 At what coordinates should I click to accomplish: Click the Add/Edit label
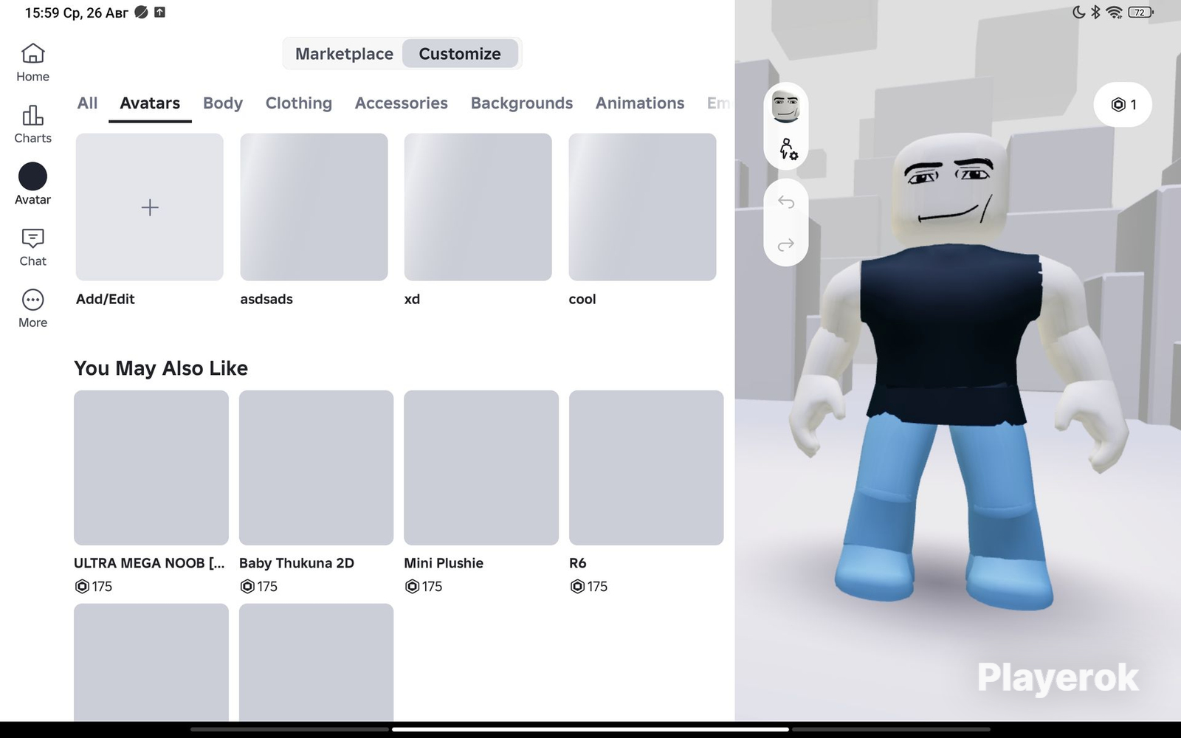106,299
